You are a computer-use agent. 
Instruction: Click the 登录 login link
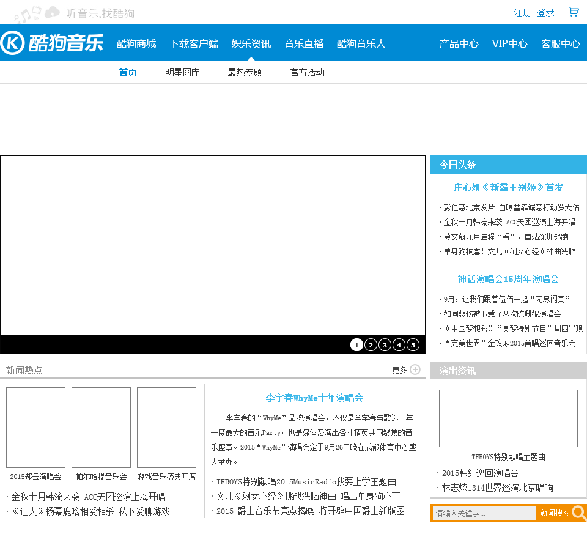point(545,12)
